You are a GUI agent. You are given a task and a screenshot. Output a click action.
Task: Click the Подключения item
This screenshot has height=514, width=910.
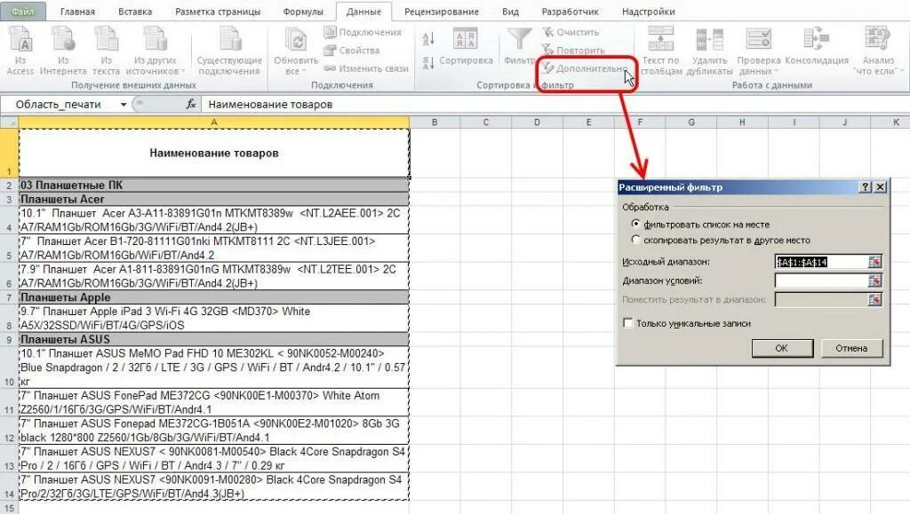tap(363, 33)
